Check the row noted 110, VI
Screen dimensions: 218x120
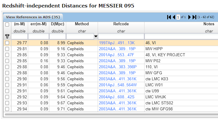click(7, 67)
